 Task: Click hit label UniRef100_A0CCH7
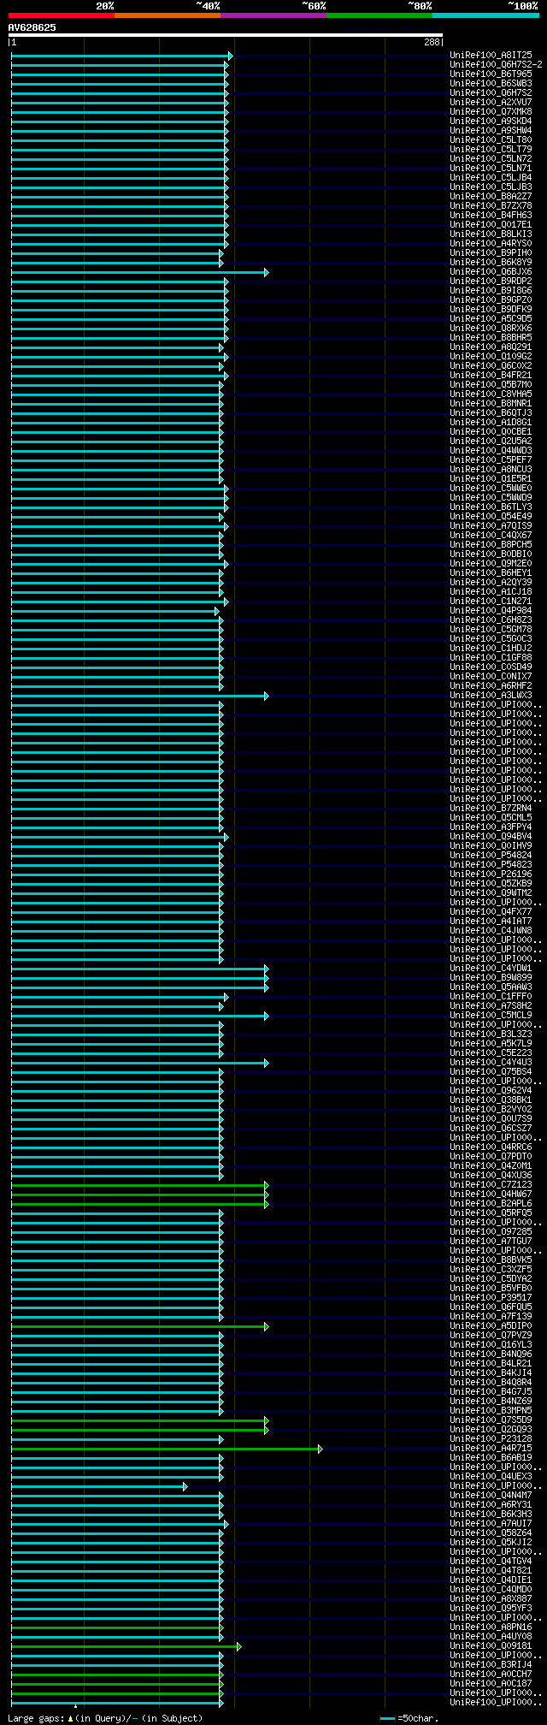(x=491, y=1675)
